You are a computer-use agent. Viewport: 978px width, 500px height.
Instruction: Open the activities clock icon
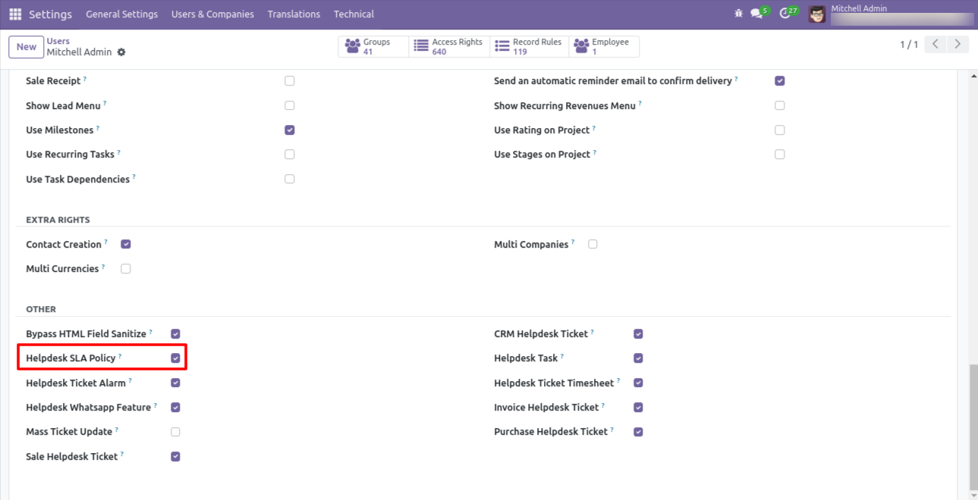[x=785, y=14]
